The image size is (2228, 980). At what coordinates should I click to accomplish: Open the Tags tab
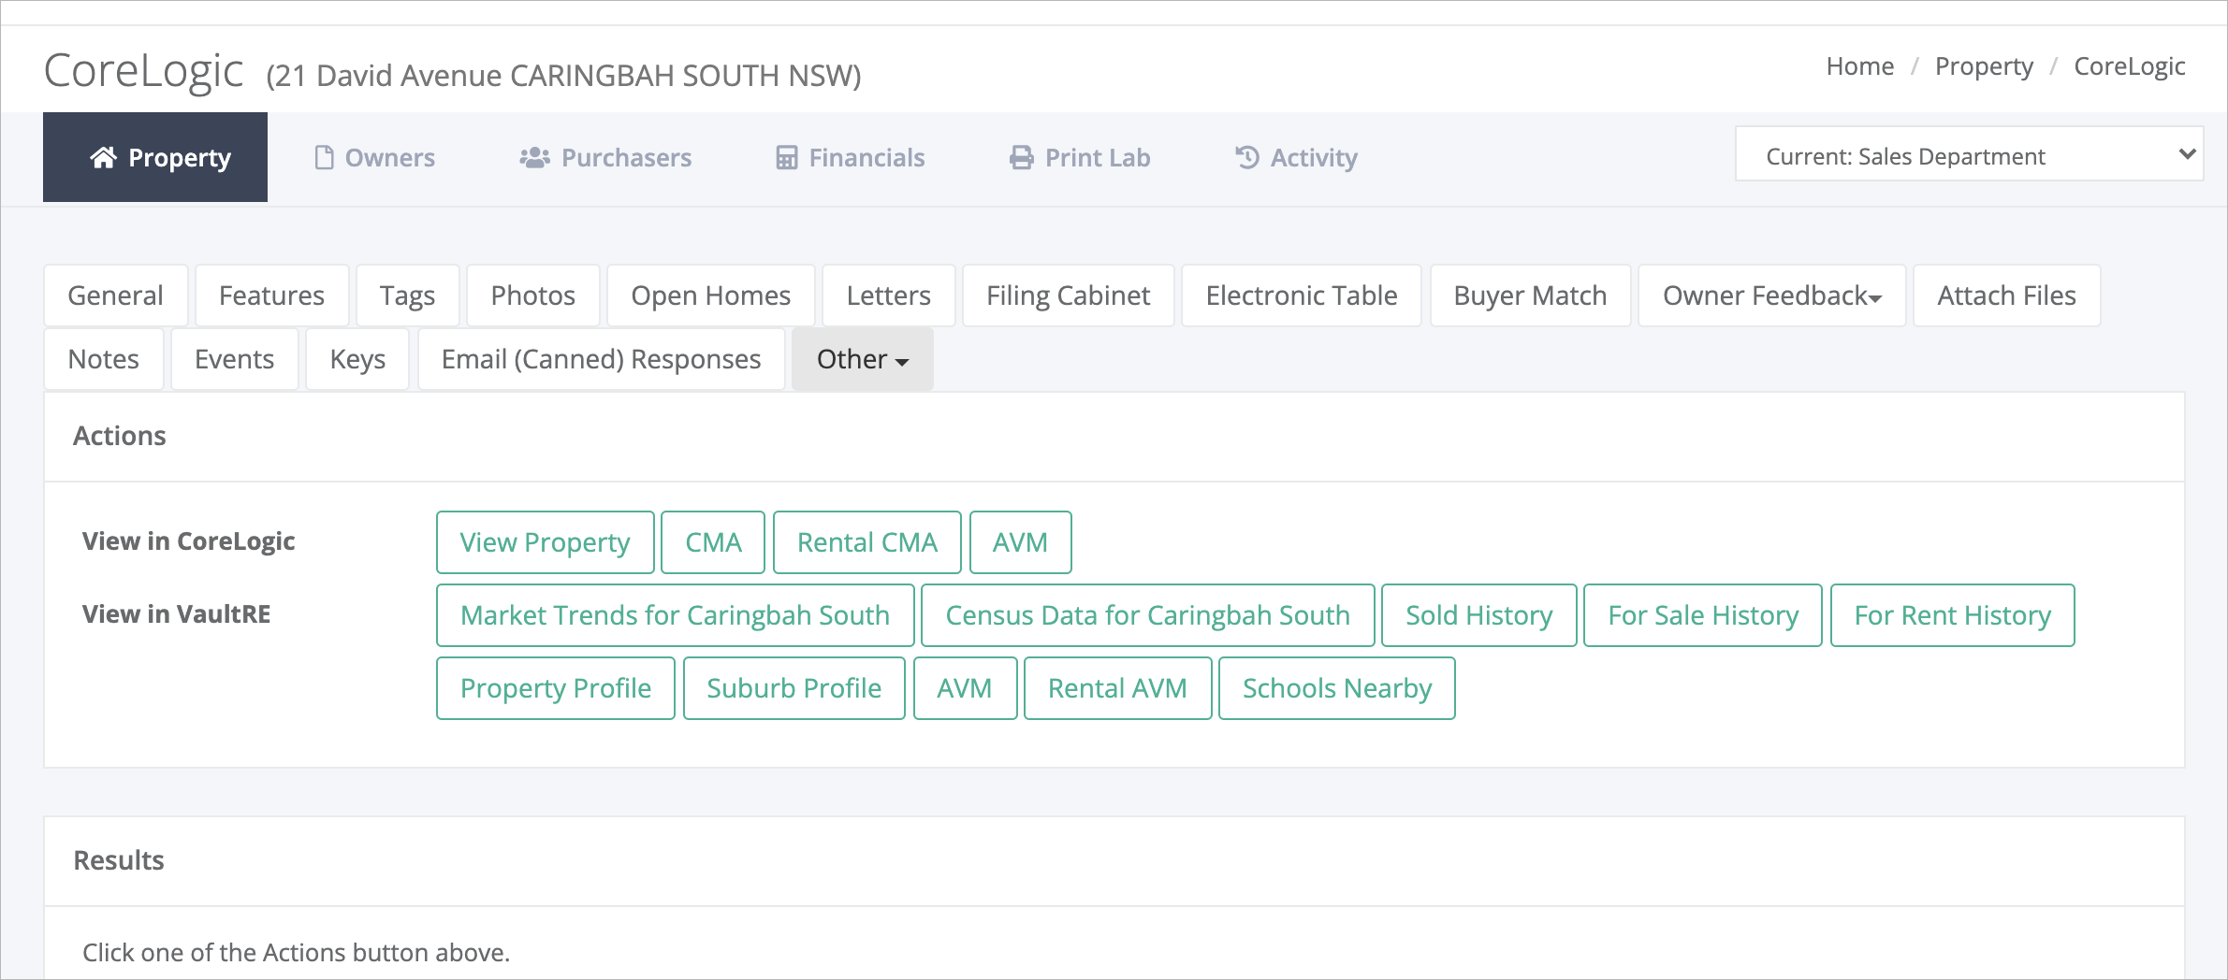point(407,295)
